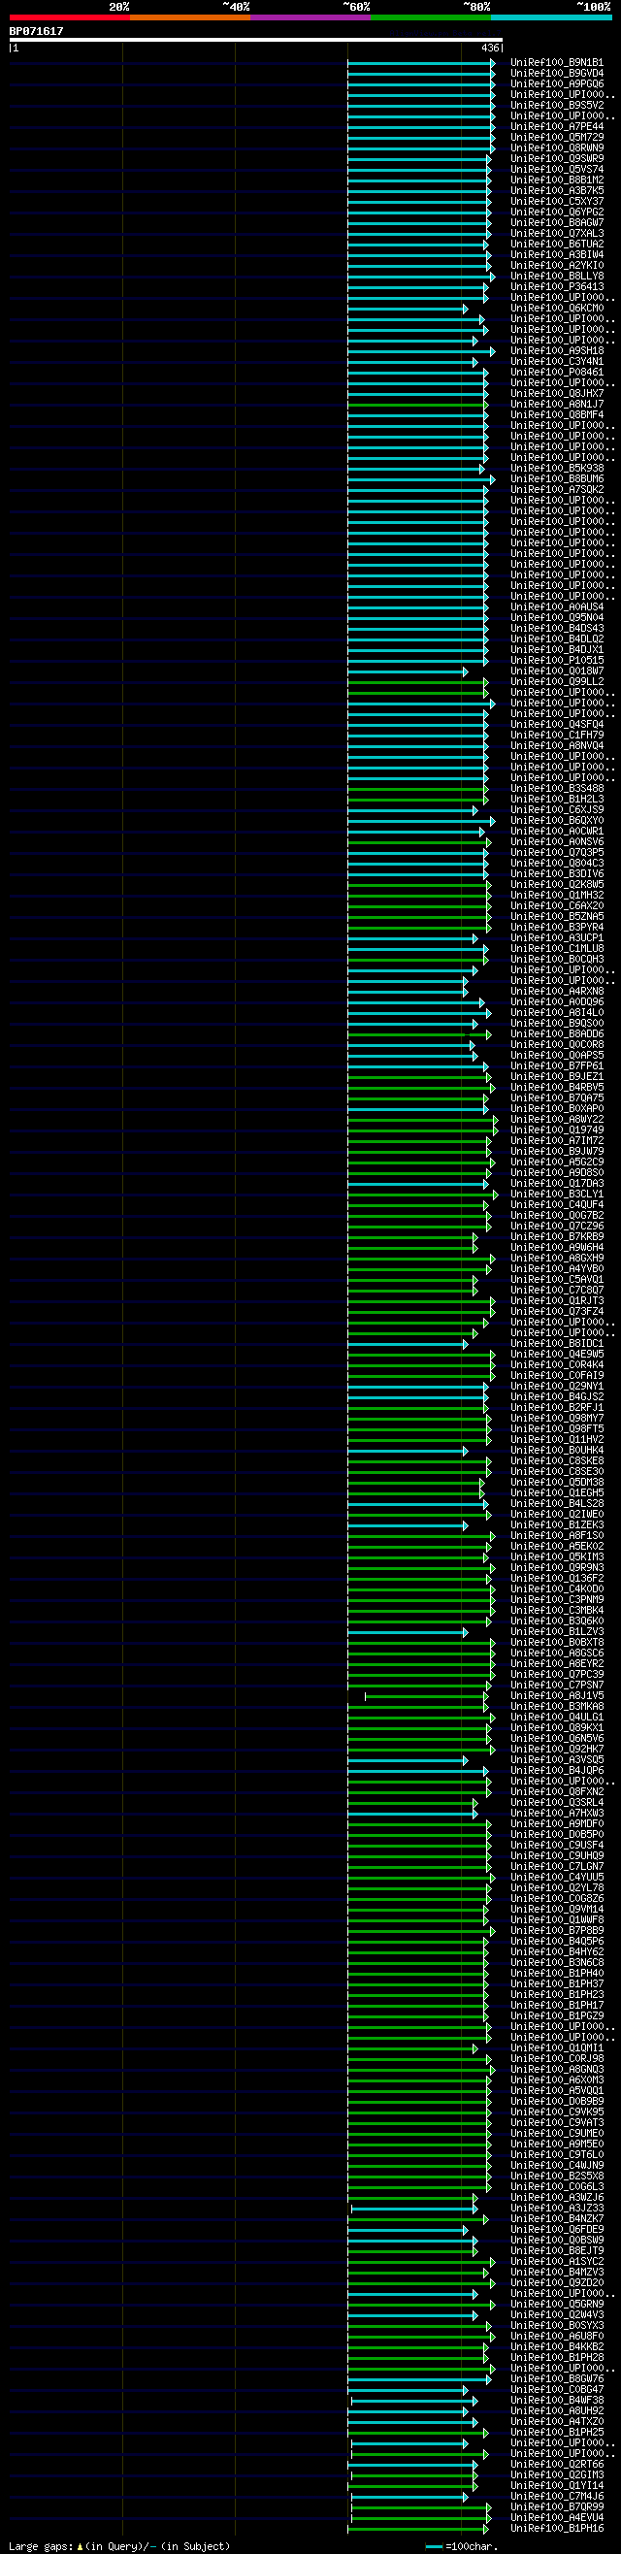Open hit UniRef100_A8GXH9
The image size is (621, 2554).
pos(557,1259)
